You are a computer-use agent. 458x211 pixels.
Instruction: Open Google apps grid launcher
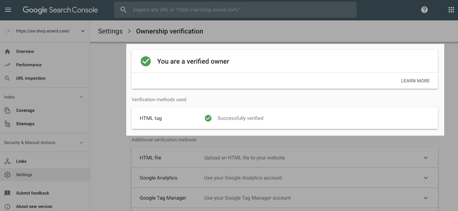pos(450,9)
